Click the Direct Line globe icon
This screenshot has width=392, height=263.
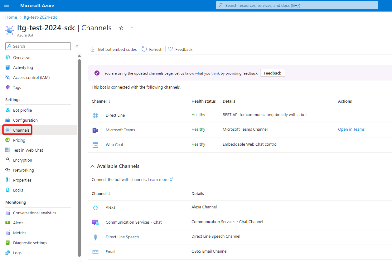[x=95, y=115]
